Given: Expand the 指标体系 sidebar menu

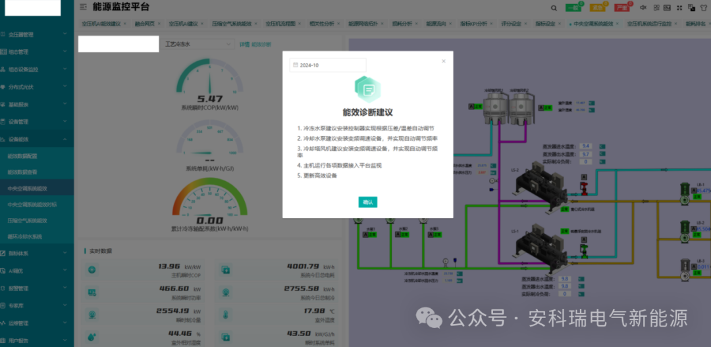Looking at the screenshot, I should (x=37, y=253).
